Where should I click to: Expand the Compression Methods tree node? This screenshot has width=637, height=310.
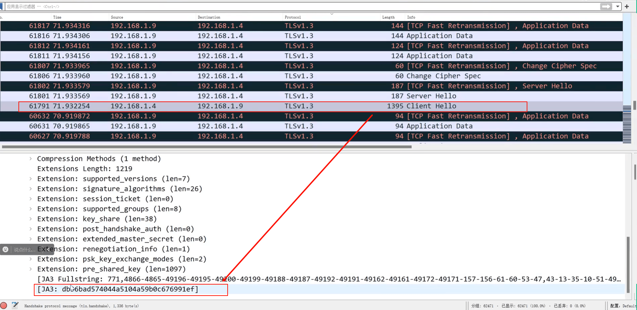tap(31, 159)
